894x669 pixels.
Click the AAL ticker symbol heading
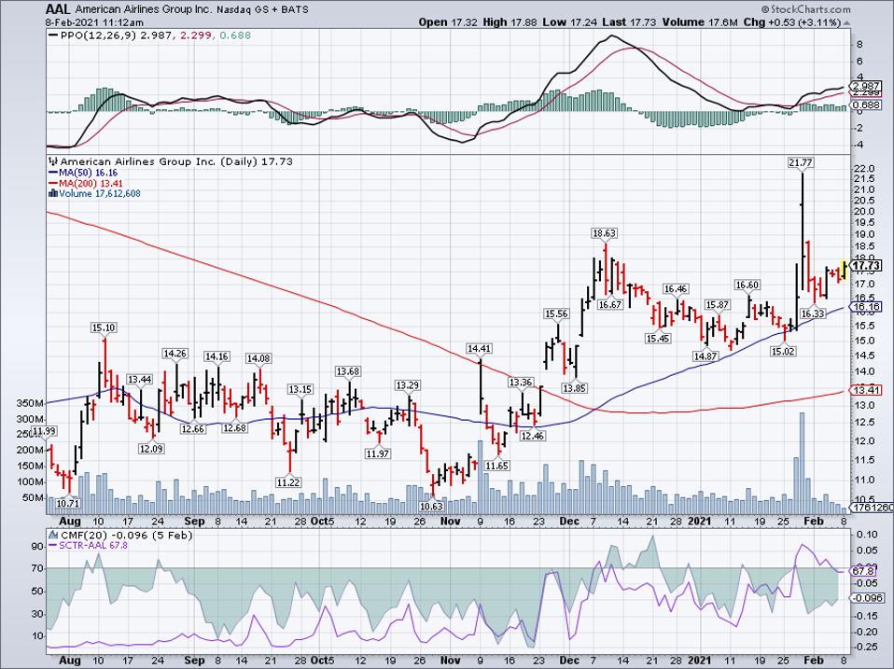(58, 9)
